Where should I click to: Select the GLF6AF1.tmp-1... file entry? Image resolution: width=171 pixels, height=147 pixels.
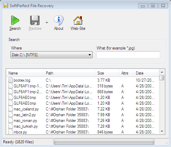pos(28,86)
